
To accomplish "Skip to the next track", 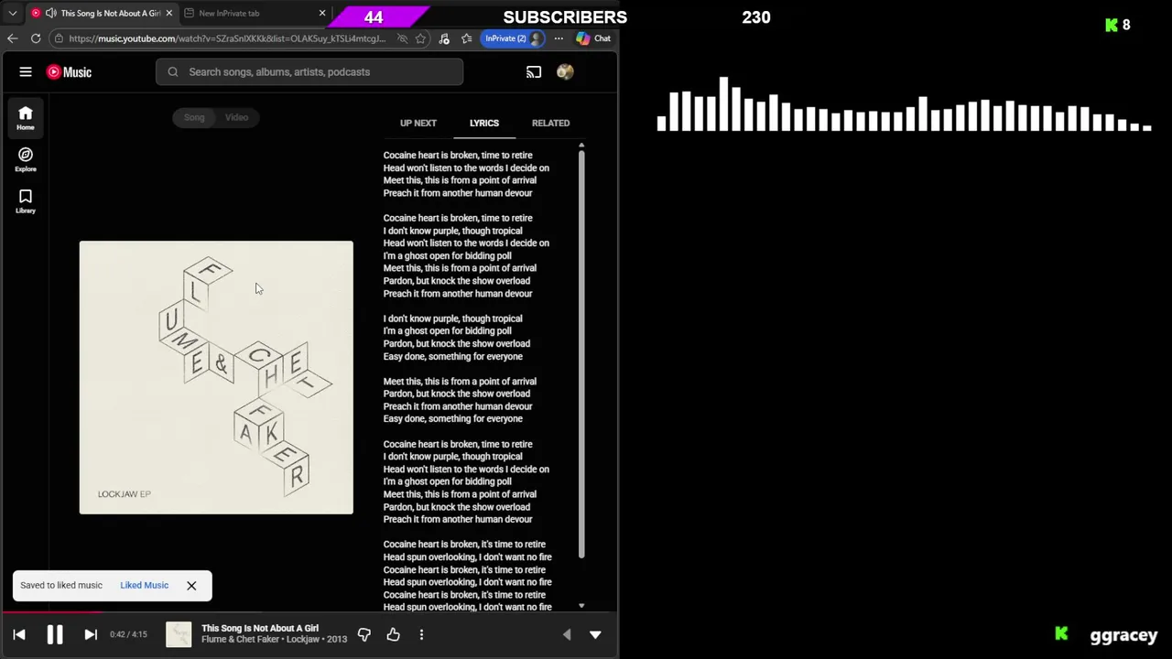I will tap(91, 634).
